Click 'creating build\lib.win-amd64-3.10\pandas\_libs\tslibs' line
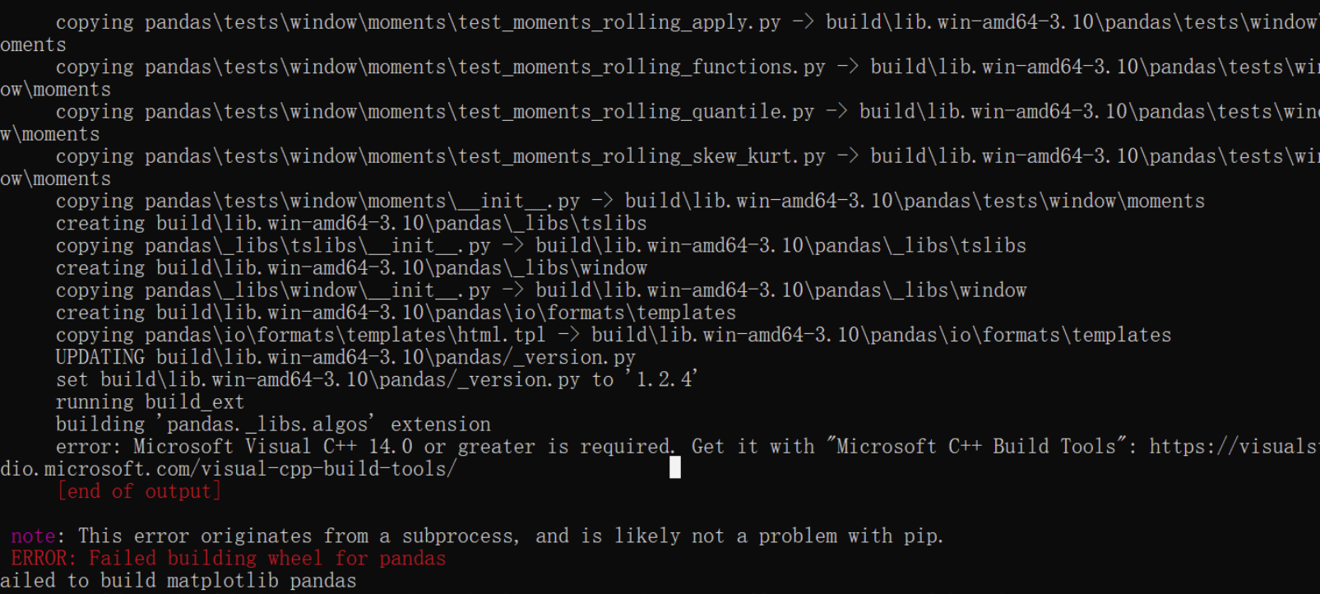The height and width of the screenshot is (594, 1320). click(x=351, y=223)
